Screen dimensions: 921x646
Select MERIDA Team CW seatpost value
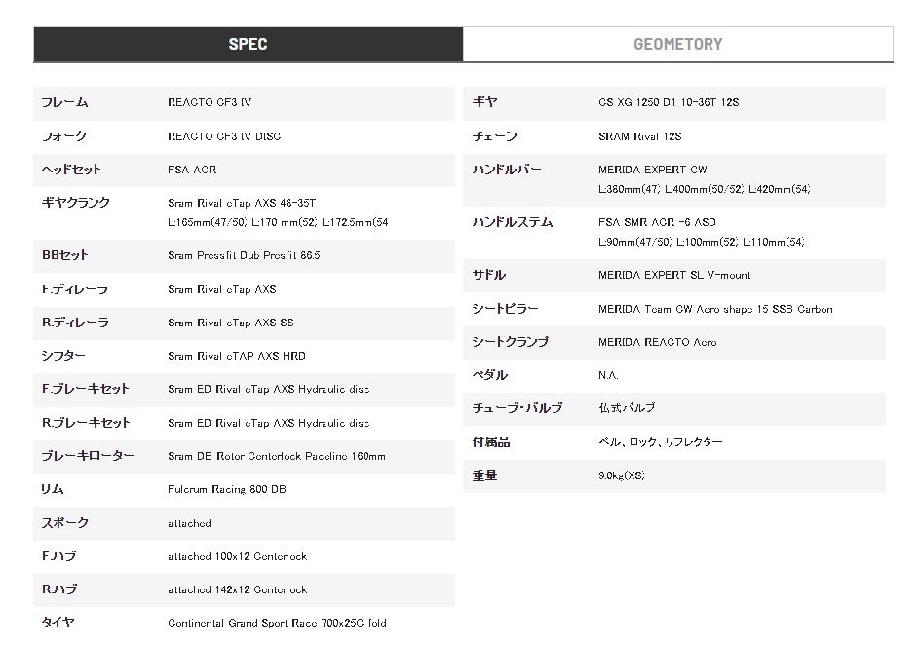coord(715,309)
